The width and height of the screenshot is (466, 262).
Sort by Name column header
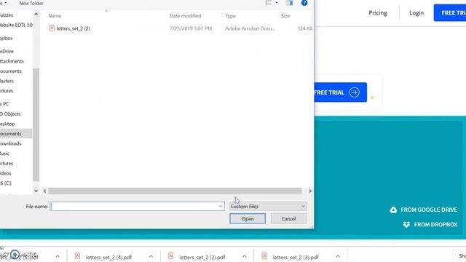(55, 16)
